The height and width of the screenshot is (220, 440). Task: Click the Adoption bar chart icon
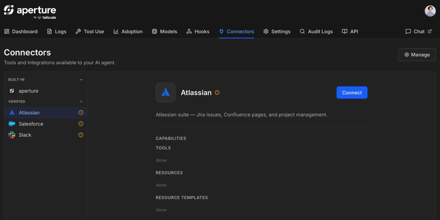tap(116, 31)
